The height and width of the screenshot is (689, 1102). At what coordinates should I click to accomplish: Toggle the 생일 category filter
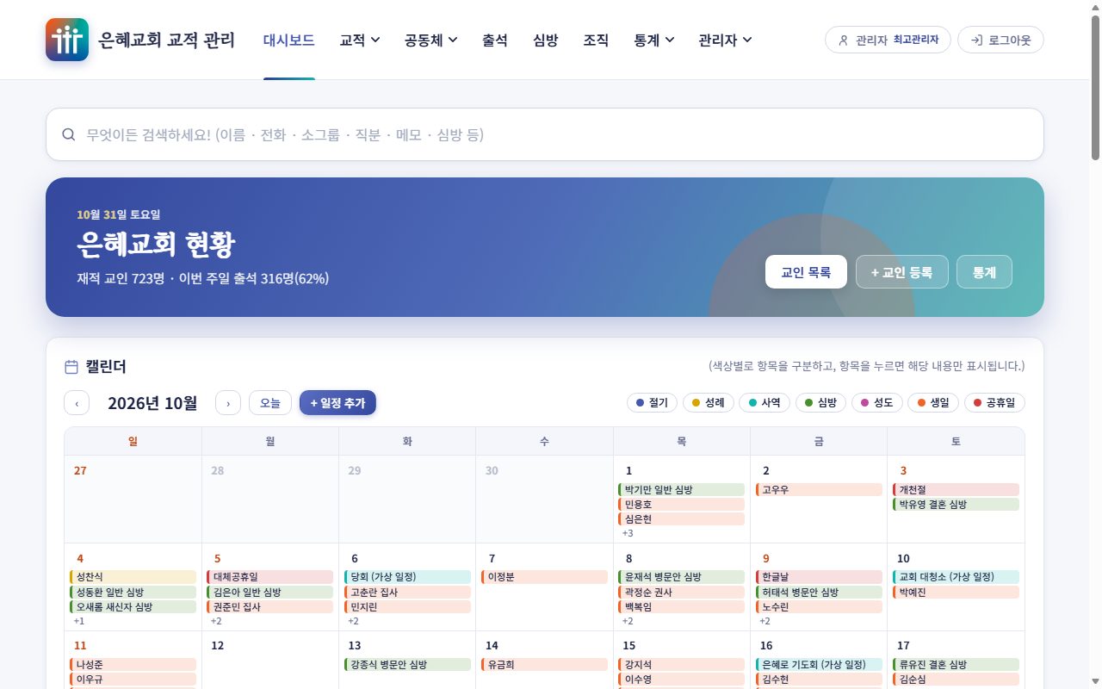click(x=933, y=402)
